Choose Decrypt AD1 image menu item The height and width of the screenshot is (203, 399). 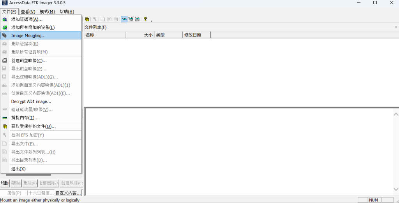[31, 101]
